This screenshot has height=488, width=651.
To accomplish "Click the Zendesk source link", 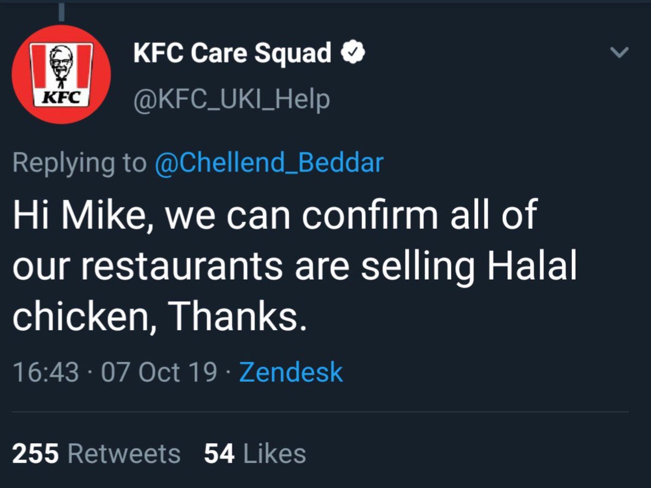I will [x=291, y=372].
